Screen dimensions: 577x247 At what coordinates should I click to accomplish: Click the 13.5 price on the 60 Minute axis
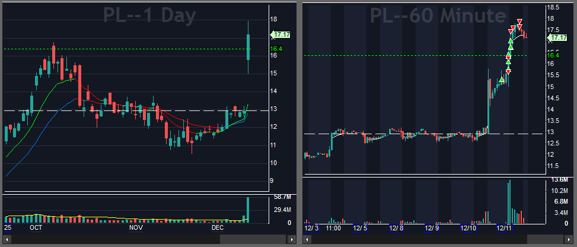553,121
